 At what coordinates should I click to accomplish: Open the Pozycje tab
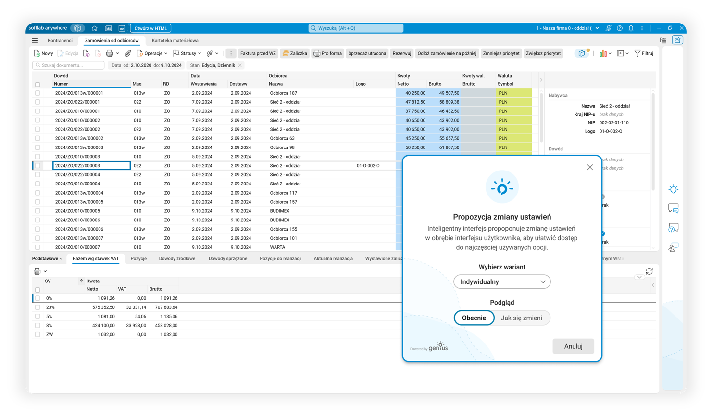coord(138,259)
